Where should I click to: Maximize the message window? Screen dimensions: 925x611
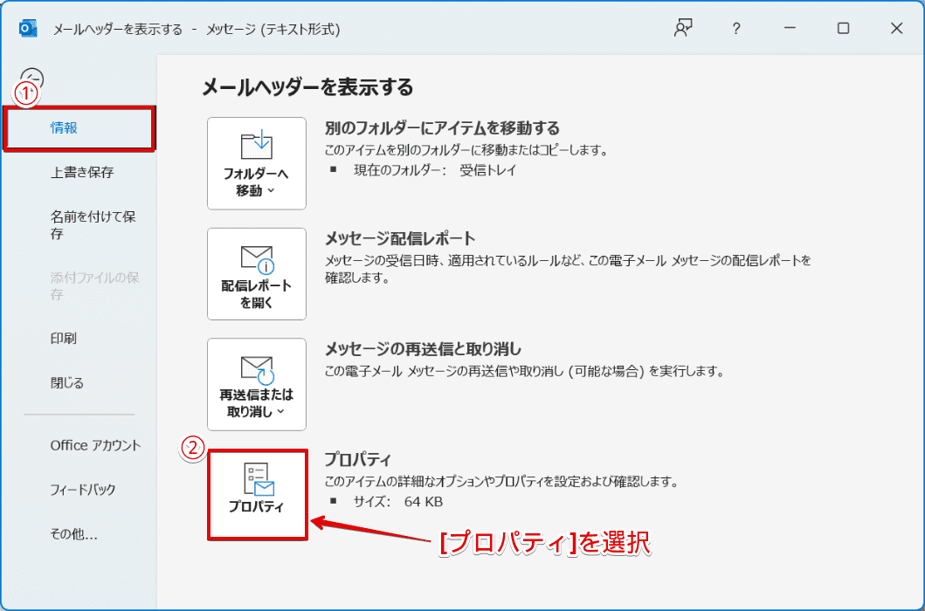(x=843, y=28)
